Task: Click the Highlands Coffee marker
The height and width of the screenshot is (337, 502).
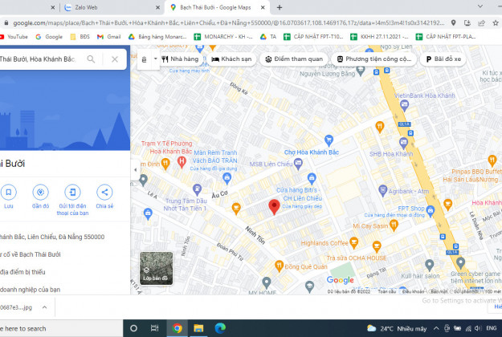Action: pyautogui.click(x=353, y=242)
